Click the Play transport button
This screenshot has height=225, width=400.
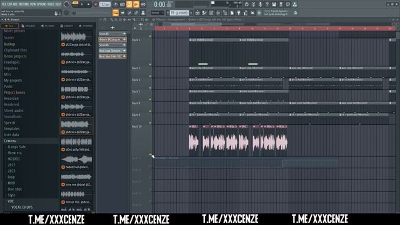tap(82, 4)
